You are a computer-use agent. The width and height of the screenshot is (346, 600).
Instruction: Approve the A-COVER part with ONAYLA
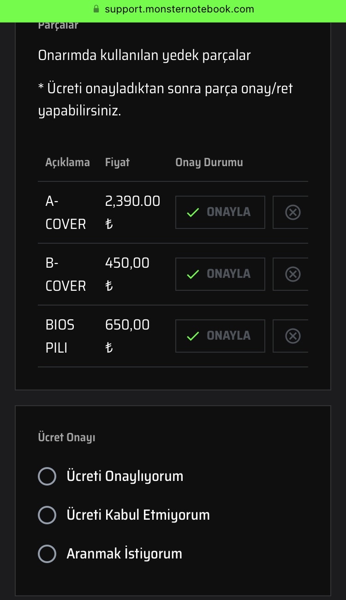coord(220,212)
